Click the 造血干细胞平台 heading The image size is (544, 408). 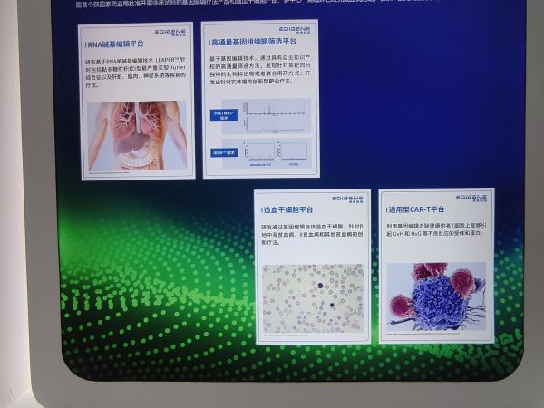tap(288, 210)
